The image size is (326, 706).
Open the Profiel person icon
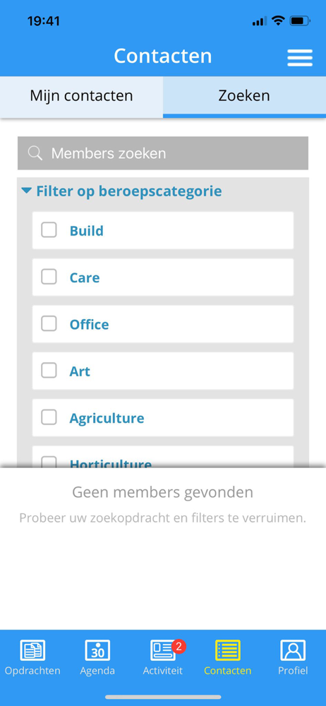click(293, 650)
